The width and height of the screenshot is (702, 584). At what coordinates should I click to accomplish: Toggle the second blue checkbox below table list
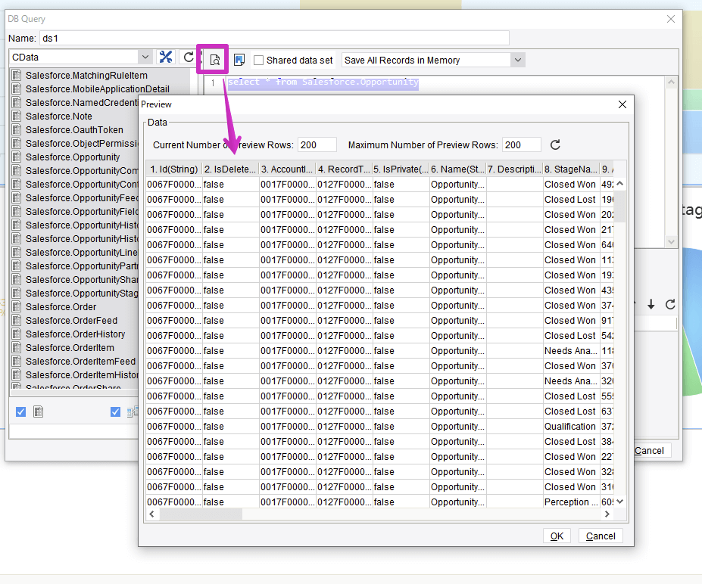click(115, 412)
